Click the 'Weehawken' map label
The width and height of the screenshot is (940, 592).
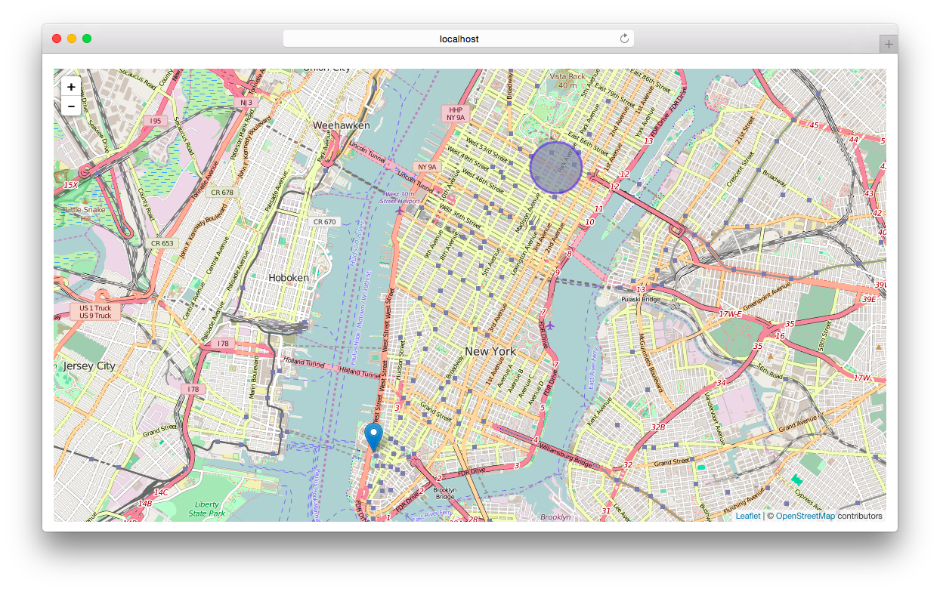(342, 125)
